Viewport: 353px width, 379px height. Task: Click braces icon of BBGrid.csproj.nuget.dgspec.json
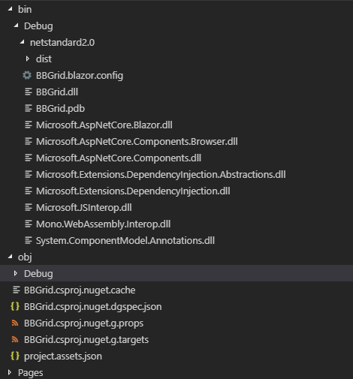15,306
